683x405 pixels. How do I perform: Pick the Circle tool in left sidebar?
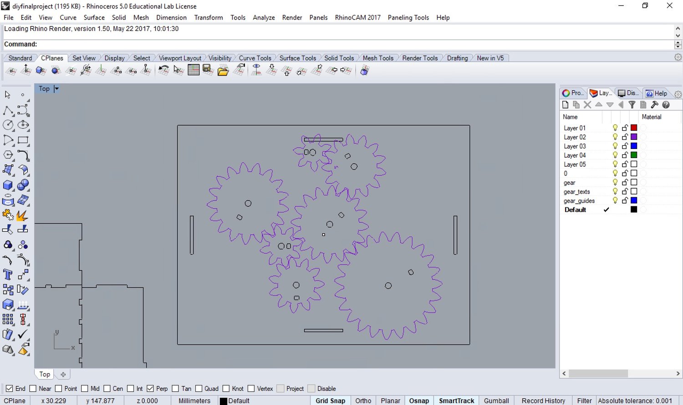click(x=8, y=125)
